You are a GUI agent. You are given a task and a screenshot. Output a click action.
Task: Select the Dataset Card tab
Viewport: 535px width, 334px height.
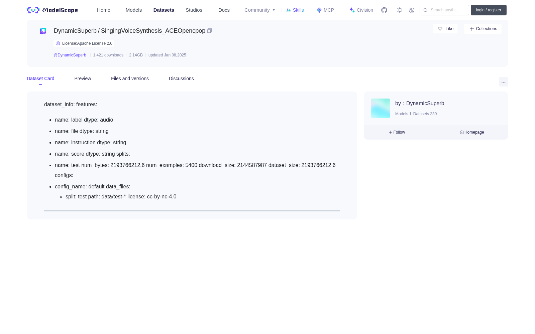point(40,78)
